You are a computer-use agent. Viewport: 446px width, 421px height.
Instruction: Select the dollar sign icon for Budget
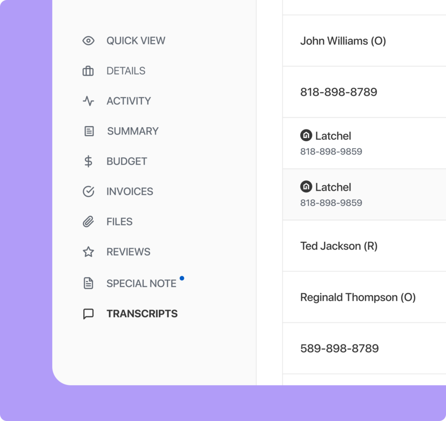88,161
